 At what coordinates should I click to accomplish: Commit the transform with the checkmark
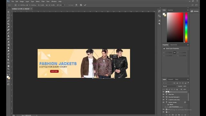pos(85,5)
